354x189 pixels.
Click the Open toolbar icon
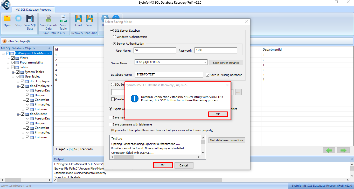(8, 19)
